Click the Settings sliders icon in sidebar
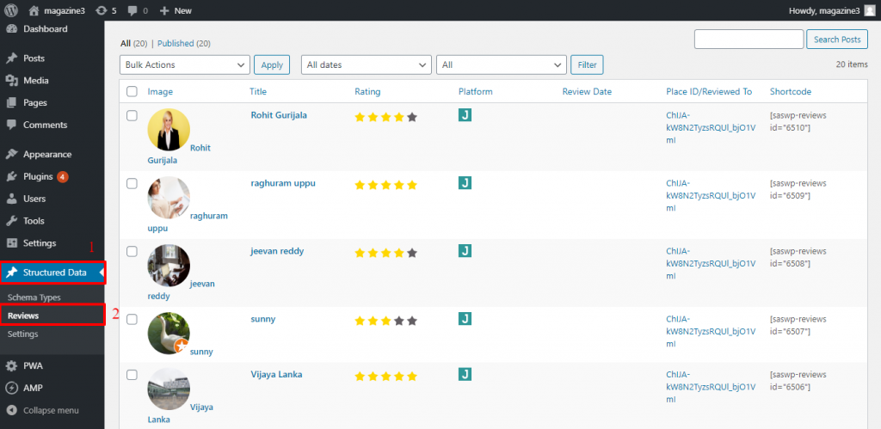881x429 pixels. click(11, 243)
